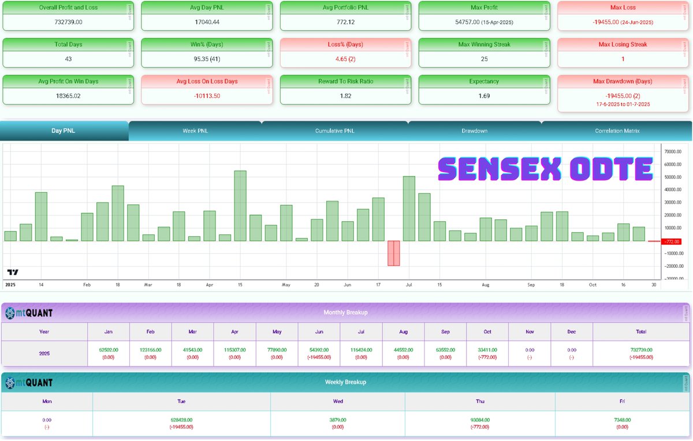Click the Sep monthly value 63552.00
Image resolution: width=693 pixels, height=441 pixels.
(446, 350)
